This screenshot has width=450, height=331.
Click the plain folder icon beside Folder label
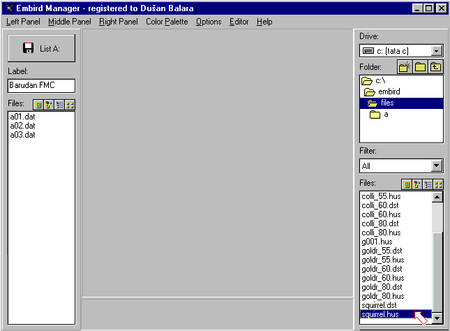point(420,67)
